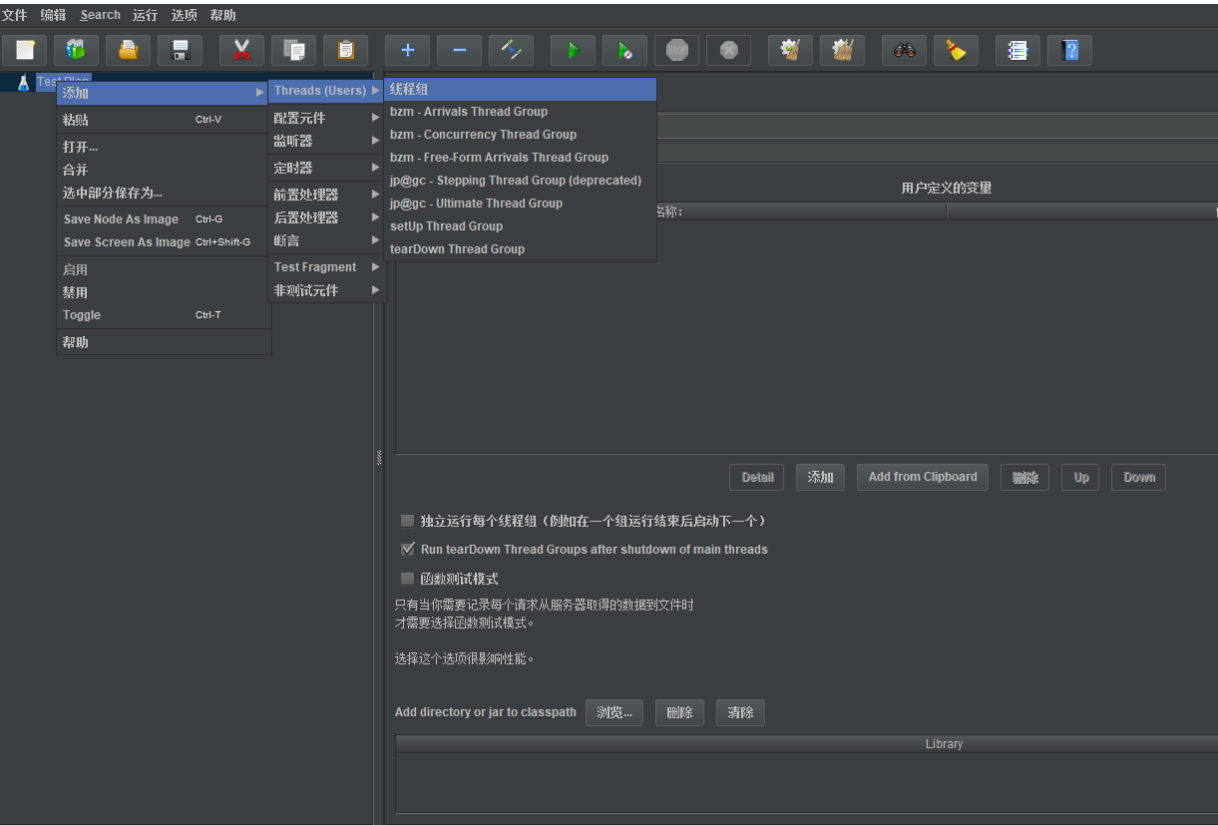Screen dimensions: 1218x825
Task: Click the 浏览... classpath button
Action: click(x=614, y=712)
